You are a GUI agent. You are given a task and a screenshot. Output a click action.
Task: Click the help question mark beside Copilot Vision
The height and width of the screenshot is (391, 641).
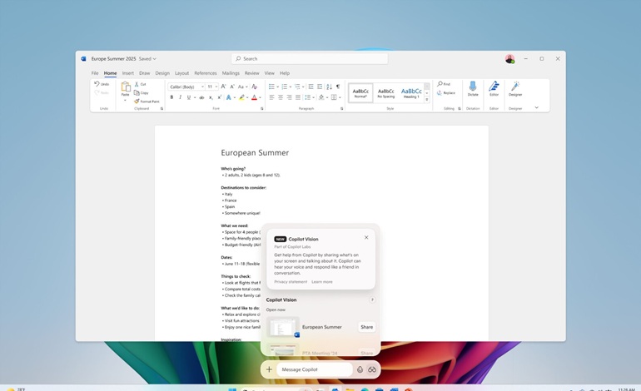point(372,299)
